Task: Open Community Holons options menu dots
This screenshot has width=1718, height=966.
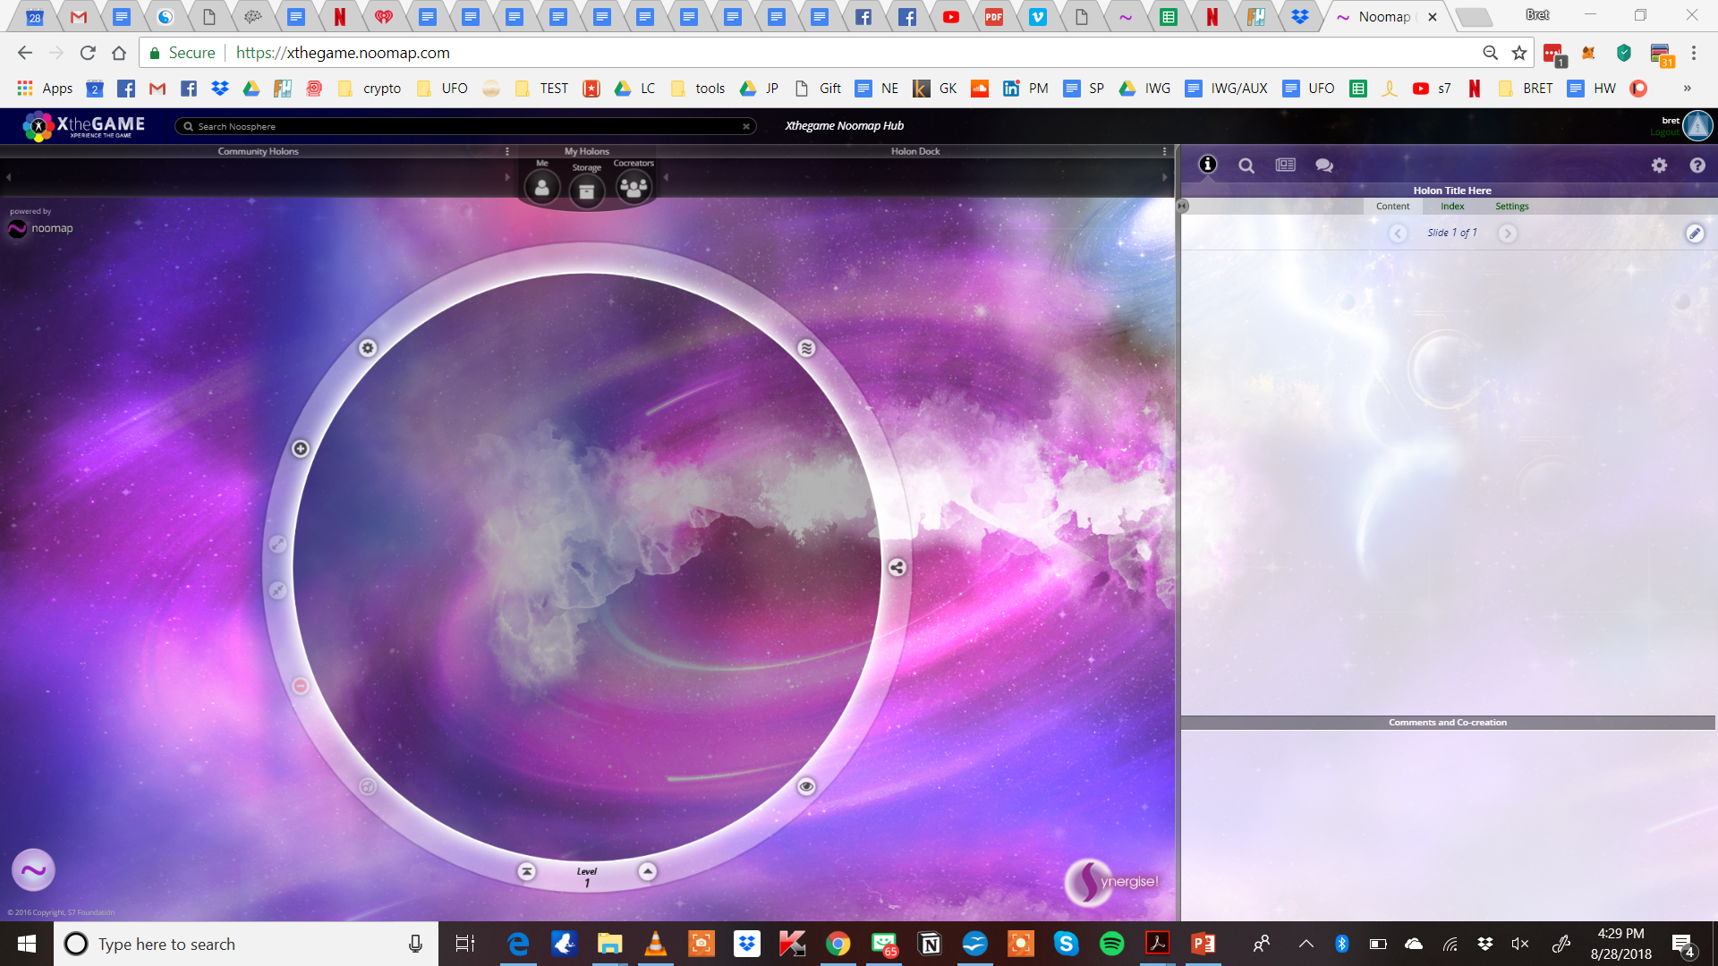Action: point(507,151)
